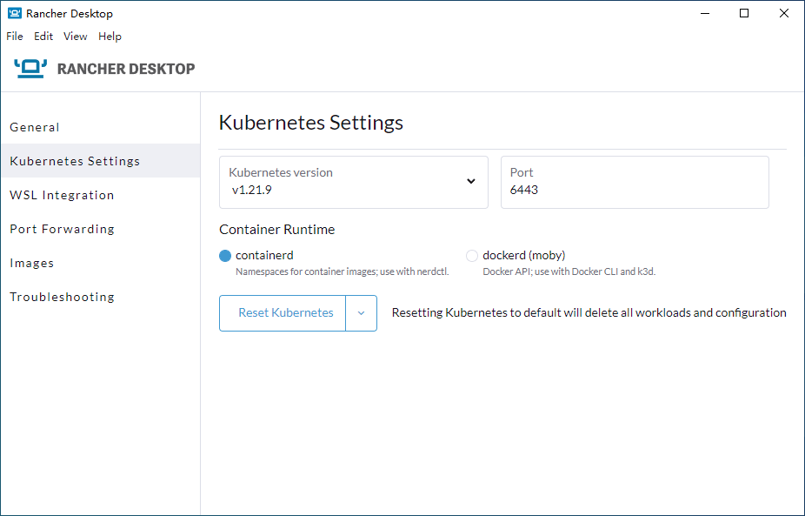Select the containerd radio button
This screenshot has width=805, height=516.
[x=225, y=256]
